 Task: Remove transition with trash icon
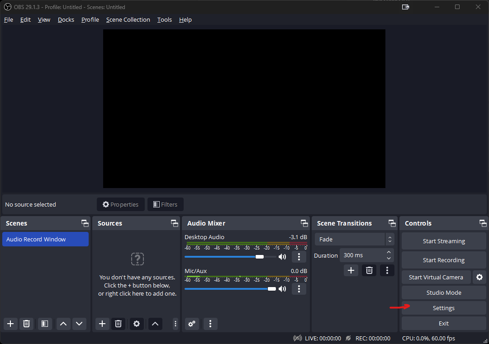click(369, 270)
